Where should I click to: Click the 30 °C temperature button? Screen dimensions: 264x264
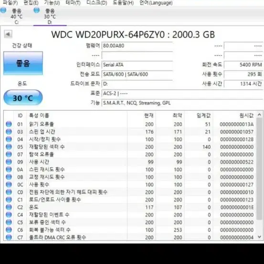[x=23, y=98]
